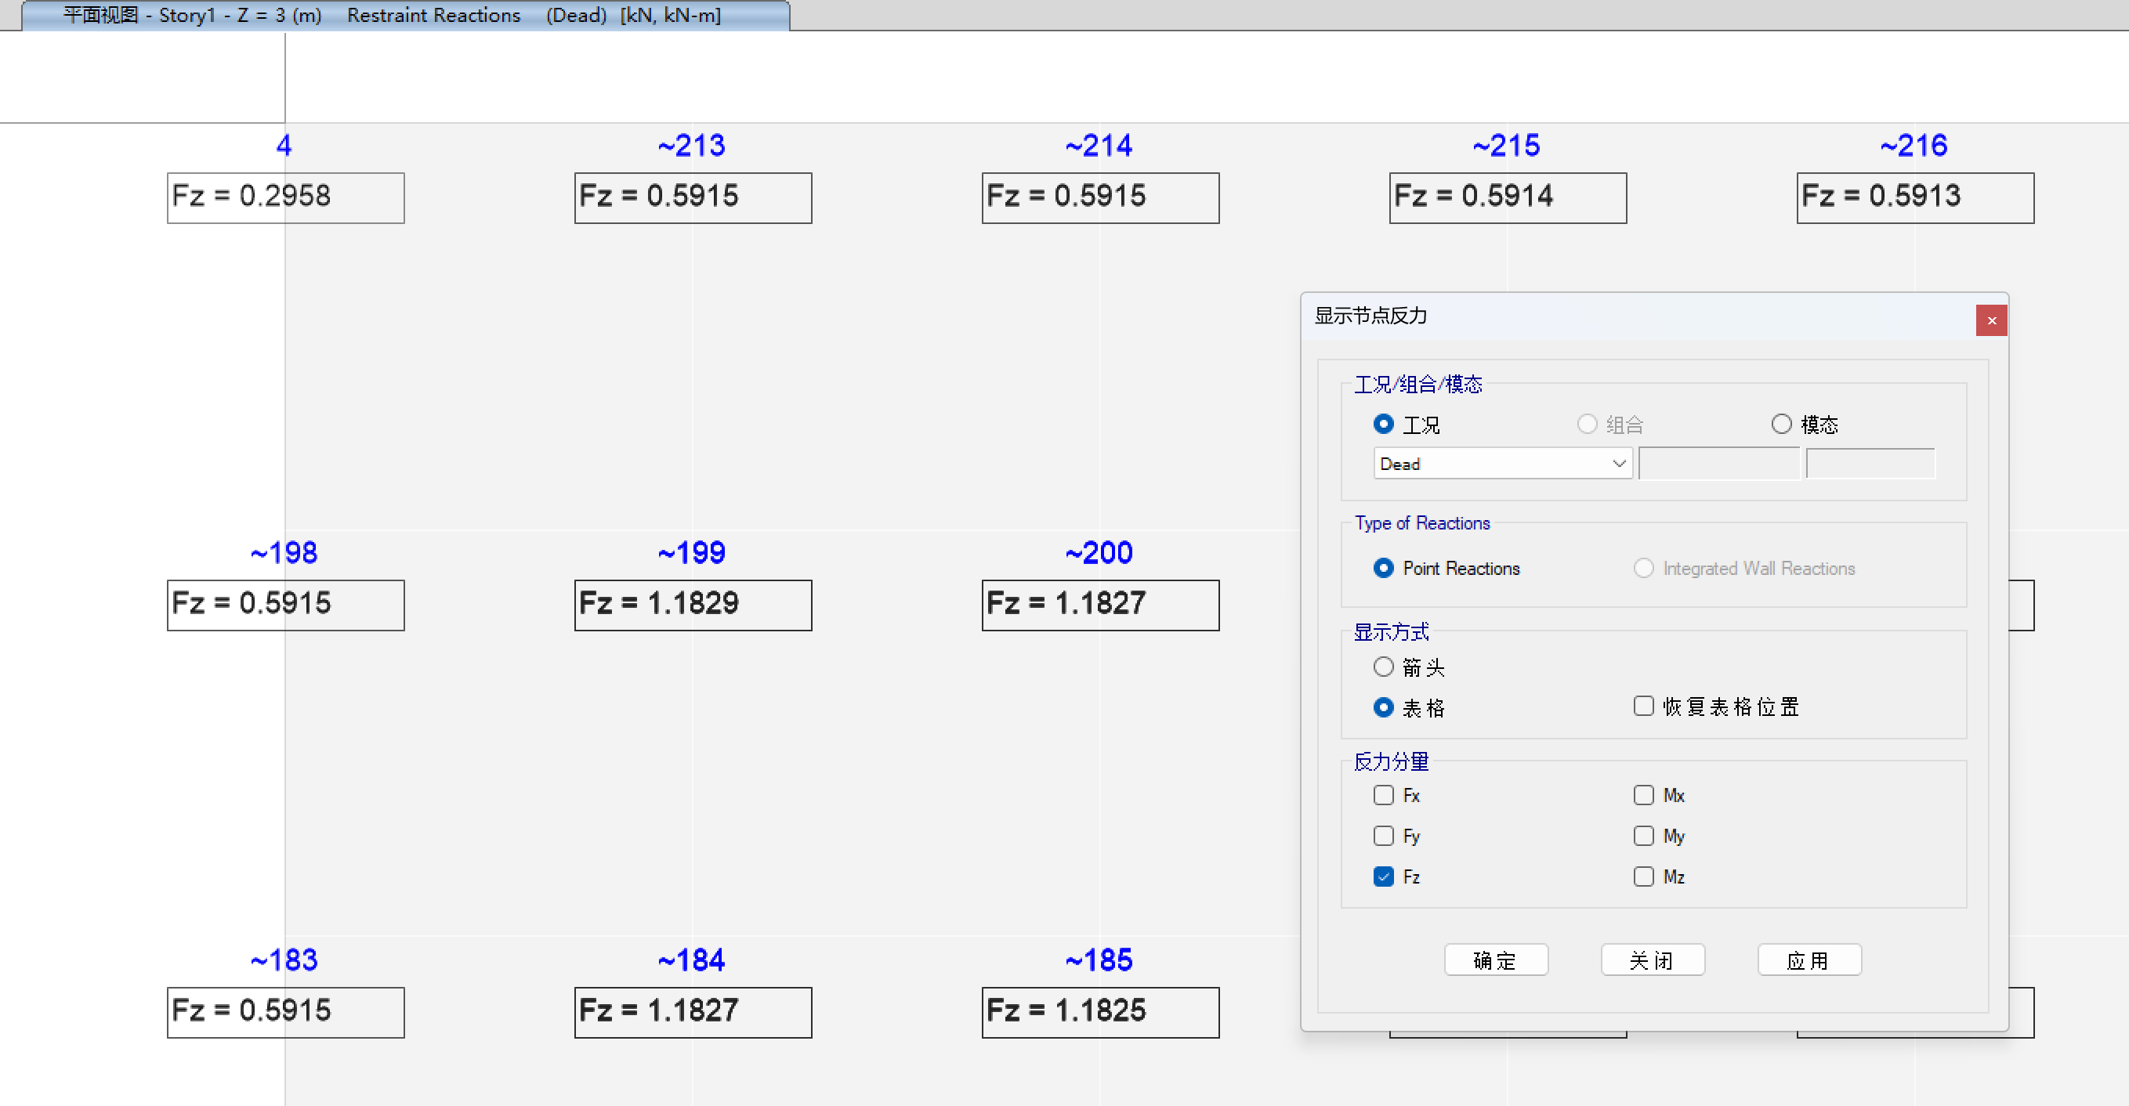
Task: Click joint label ~199
Action: (692, 554)
